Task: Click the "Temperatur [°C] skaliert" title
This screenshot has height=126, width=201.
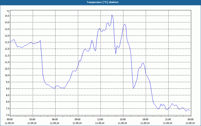Action: 103,2
